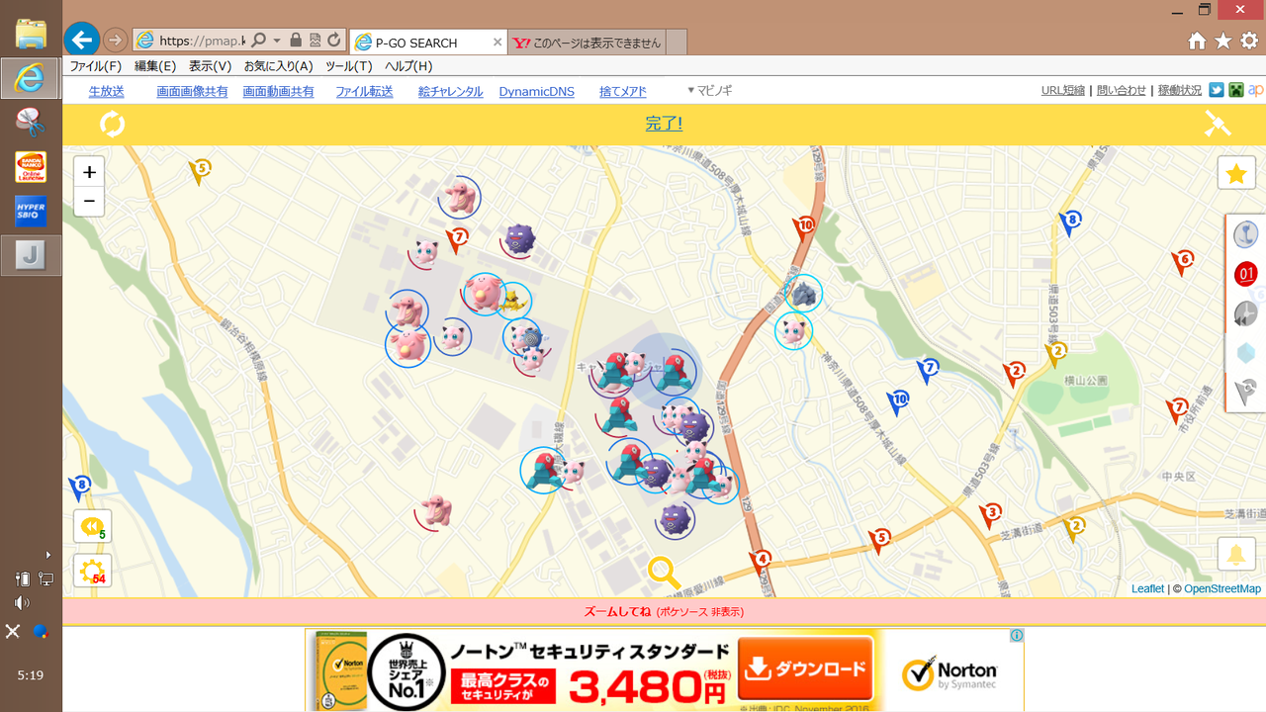Click the ファイル転送 link
Image resolution: width=1266 pixels, height=712 pixels.
coord(364,91)
